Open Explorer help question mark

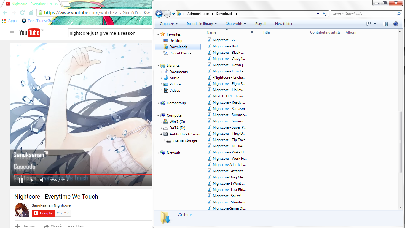pyautogui.click(x=396, y=24)
